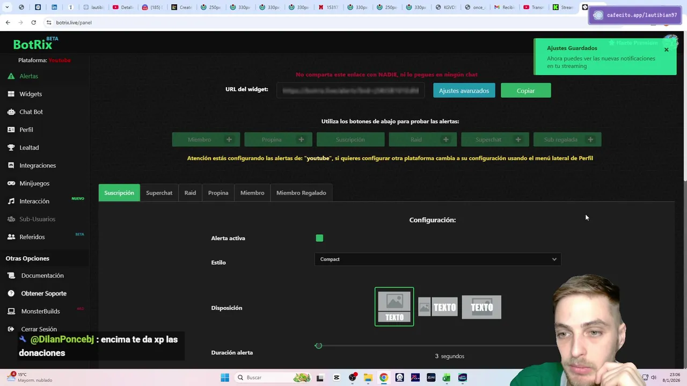Viewport: 687px width, 386px height.
Task: Click the Obtener Soporte help icon
Action: (11, 293)
